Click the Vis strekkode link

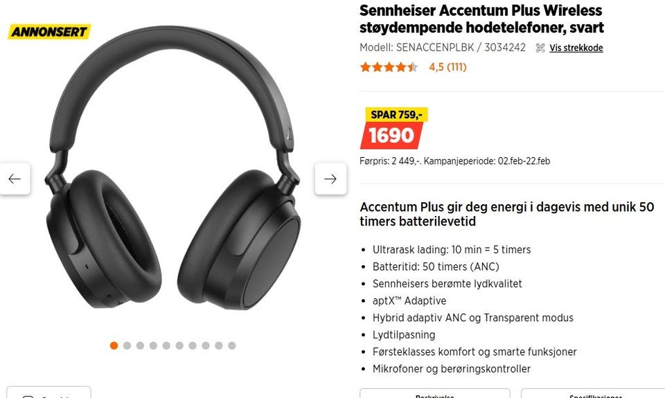pos(576,48)
